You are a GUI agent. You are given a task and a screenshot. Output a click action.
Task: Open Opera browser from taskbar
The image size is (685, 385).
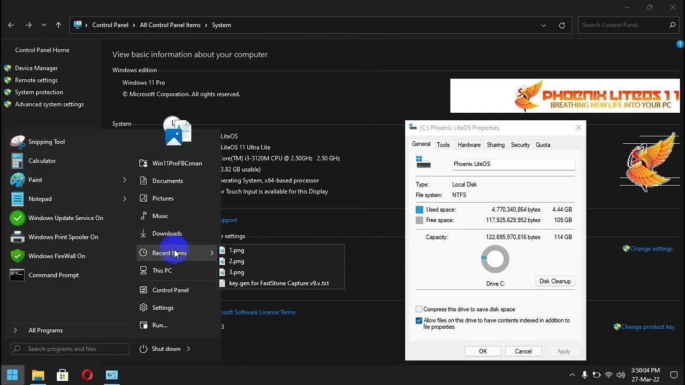(87, 375)
